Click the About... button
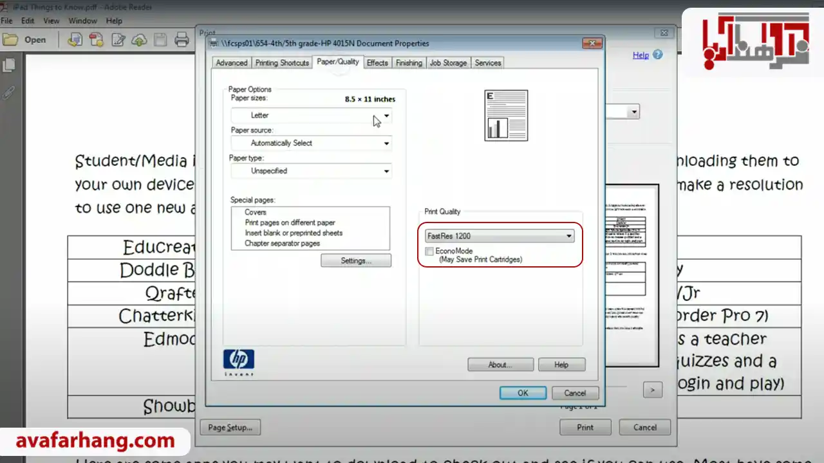The height and width of the screenshot is (463, 824). (x=500, y=365)
